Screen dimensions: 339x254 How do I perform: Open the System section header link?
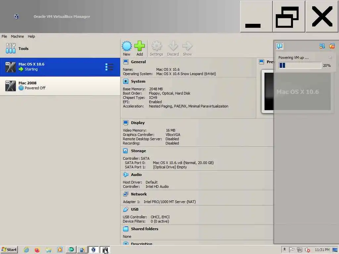pos(138,81)
